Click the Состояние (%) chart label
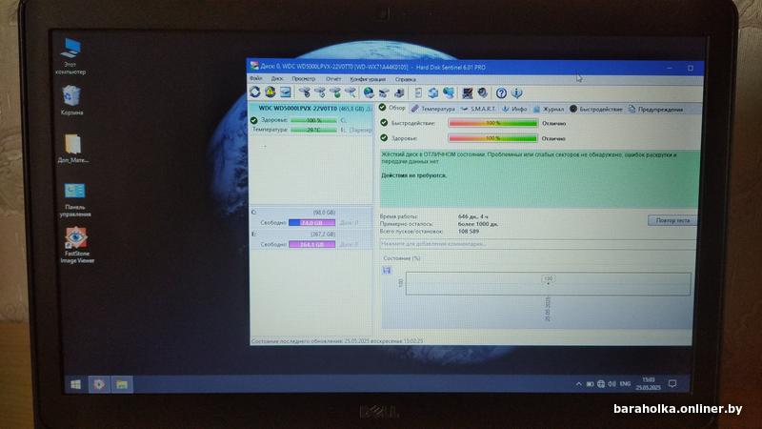762x429 pixels. point(401,258)
